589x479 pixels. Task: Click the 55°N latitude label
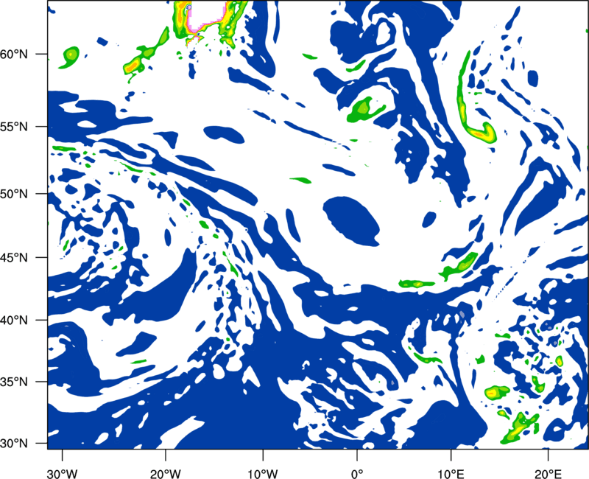(14, 127)
